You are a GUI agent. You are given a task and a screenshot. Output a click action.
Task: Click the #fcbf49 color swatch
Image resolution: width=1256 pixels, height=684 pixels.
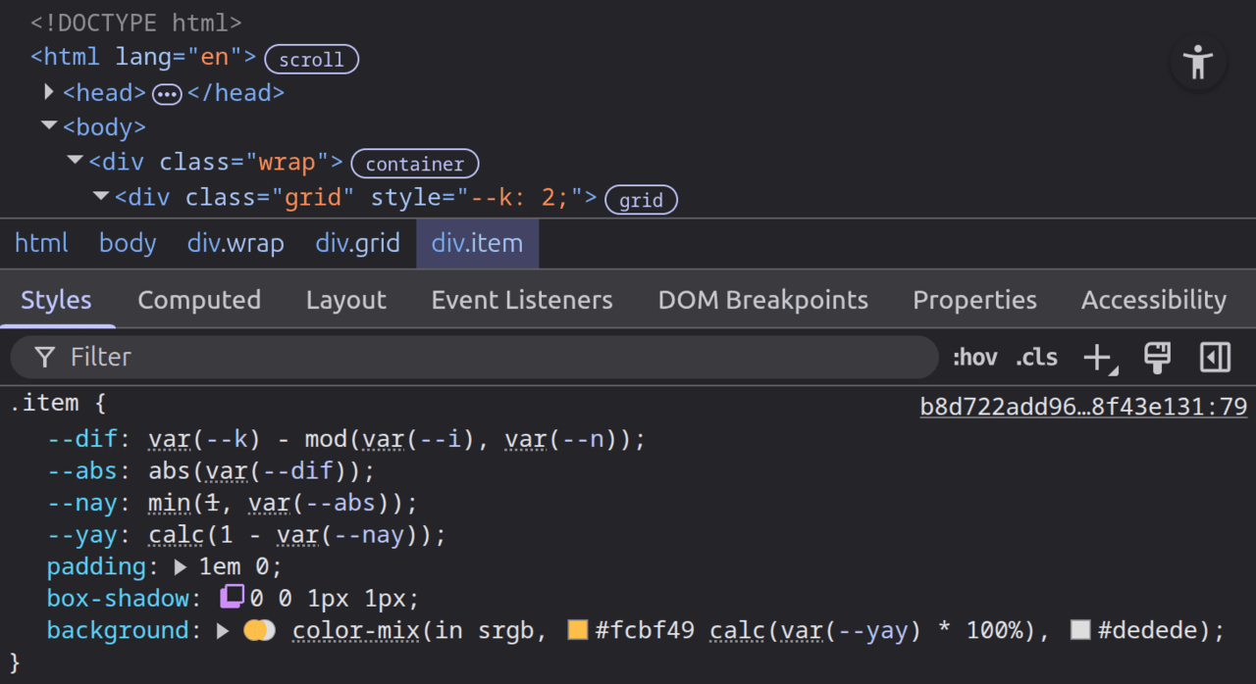pos(578,630)
